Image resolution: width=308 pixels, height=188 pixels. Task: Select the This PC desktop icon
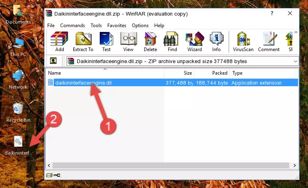pyautogui.click(x=18, y=47)
